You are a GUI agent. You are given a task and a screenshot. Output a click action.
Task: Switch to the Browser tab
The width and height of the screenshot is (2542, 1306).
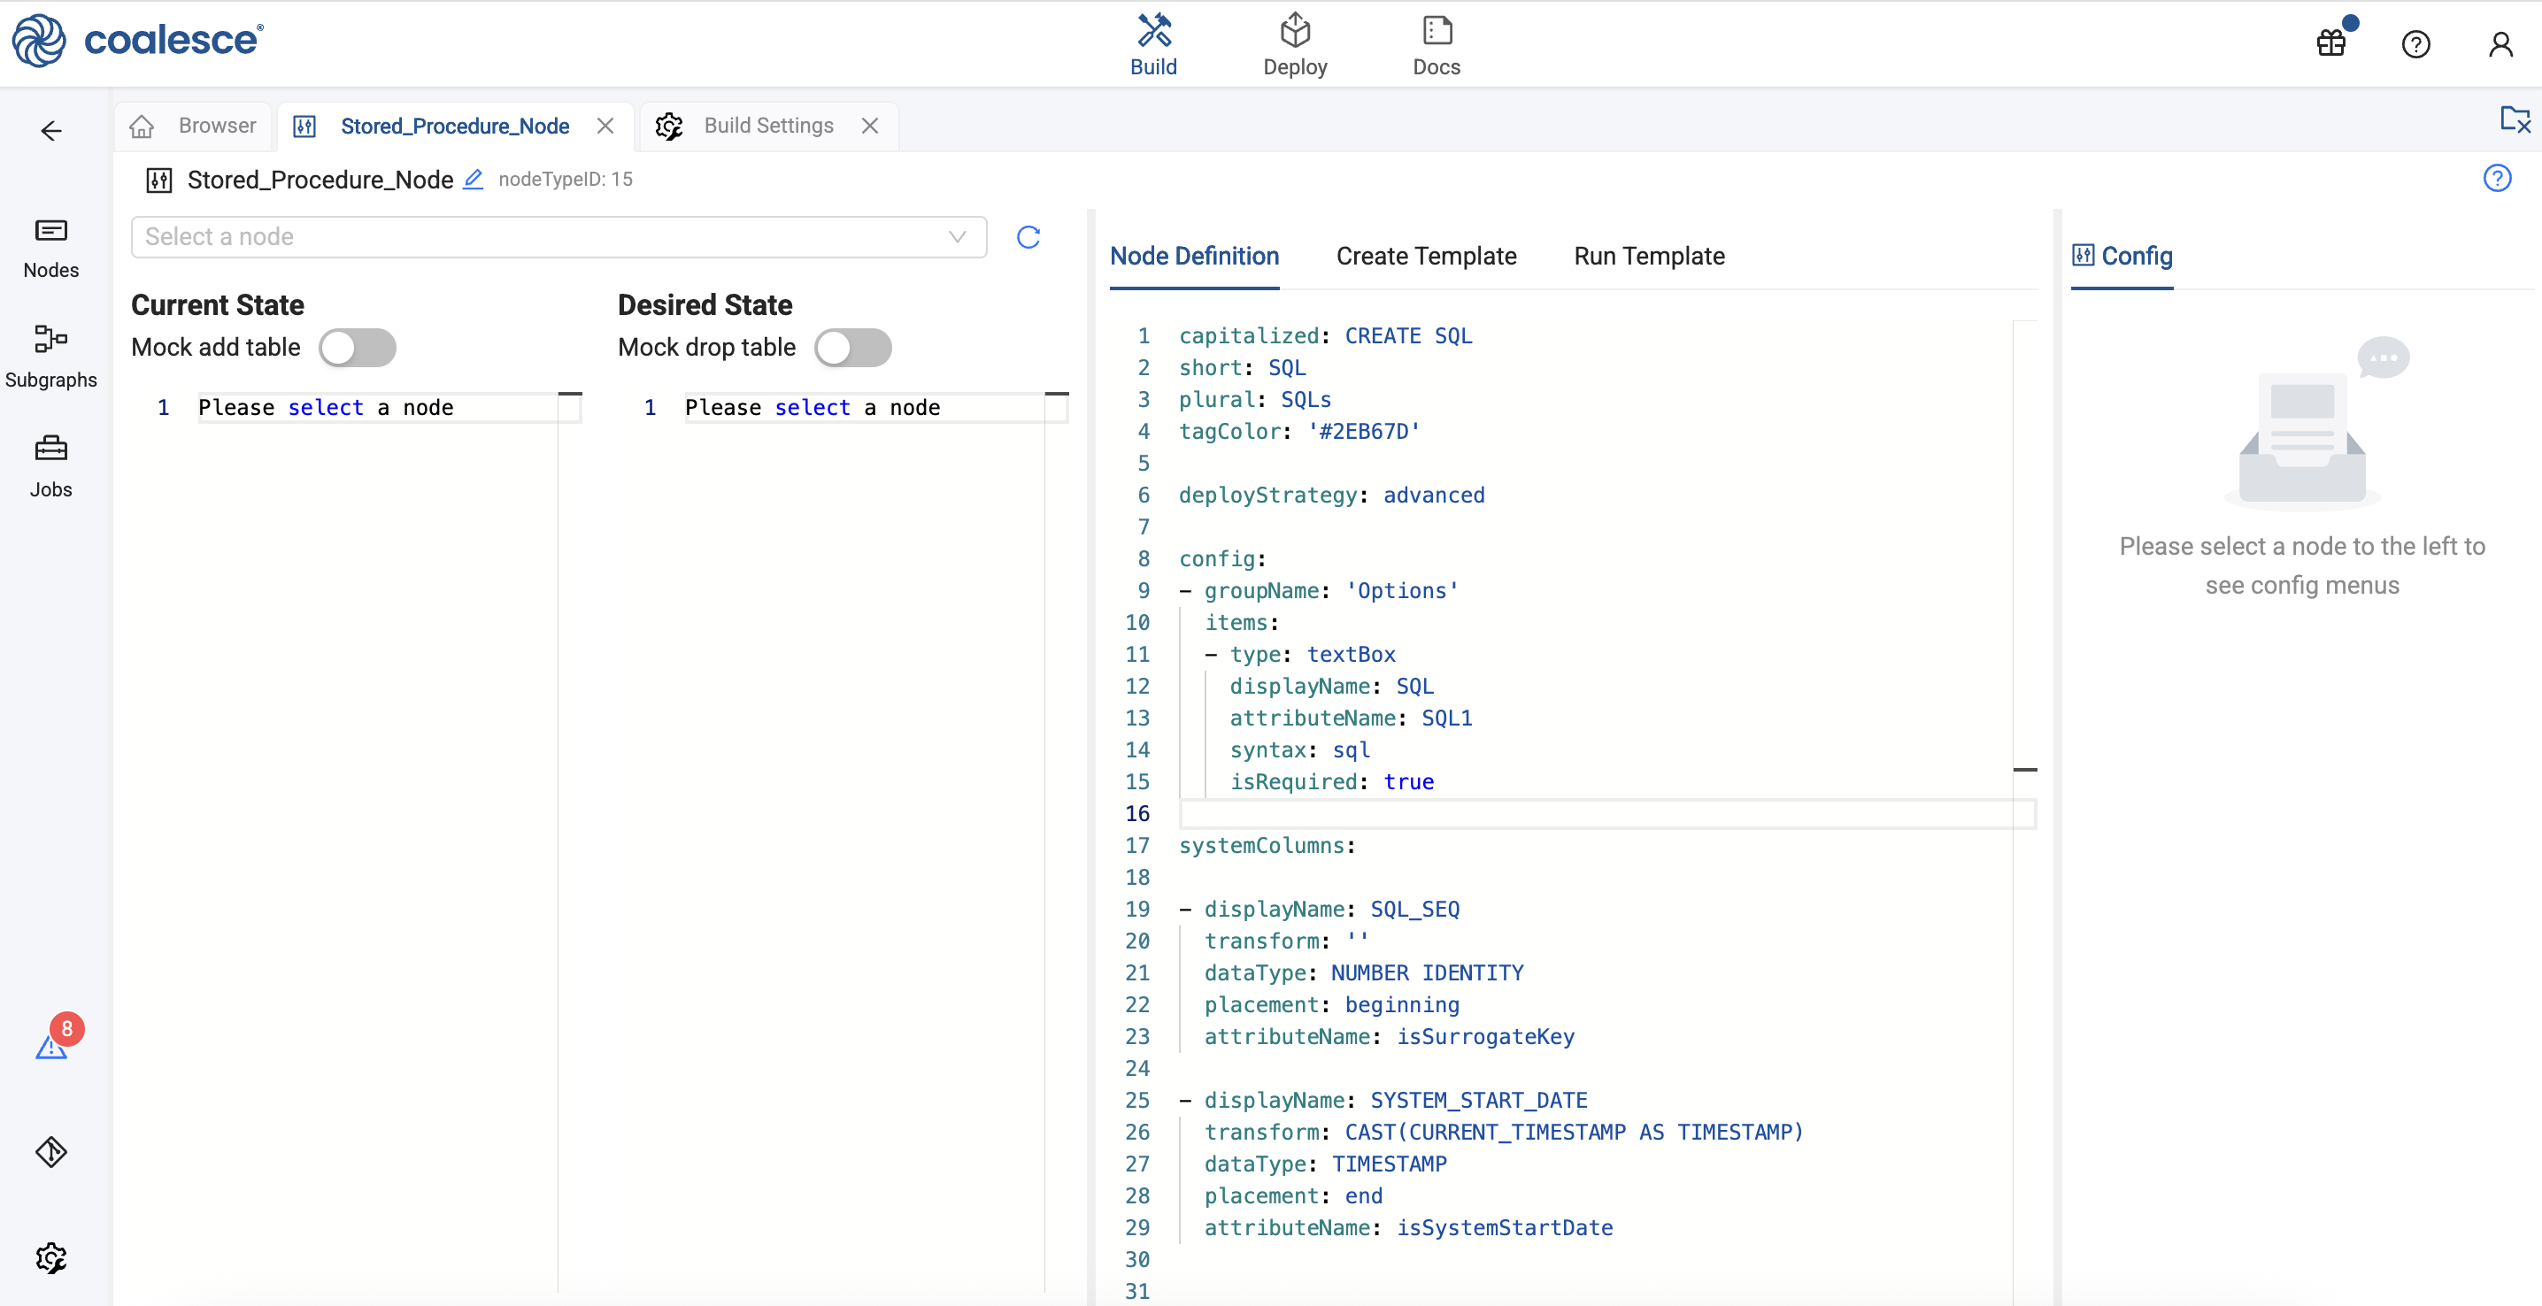pos(194,127)
